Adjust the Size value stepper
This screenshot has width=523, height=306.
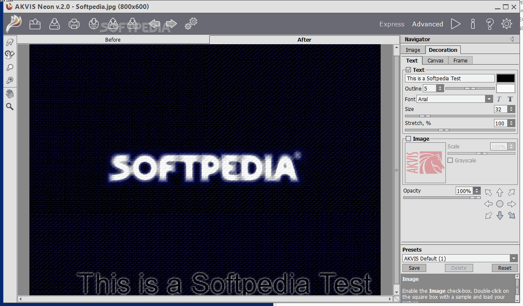[511, 109]
